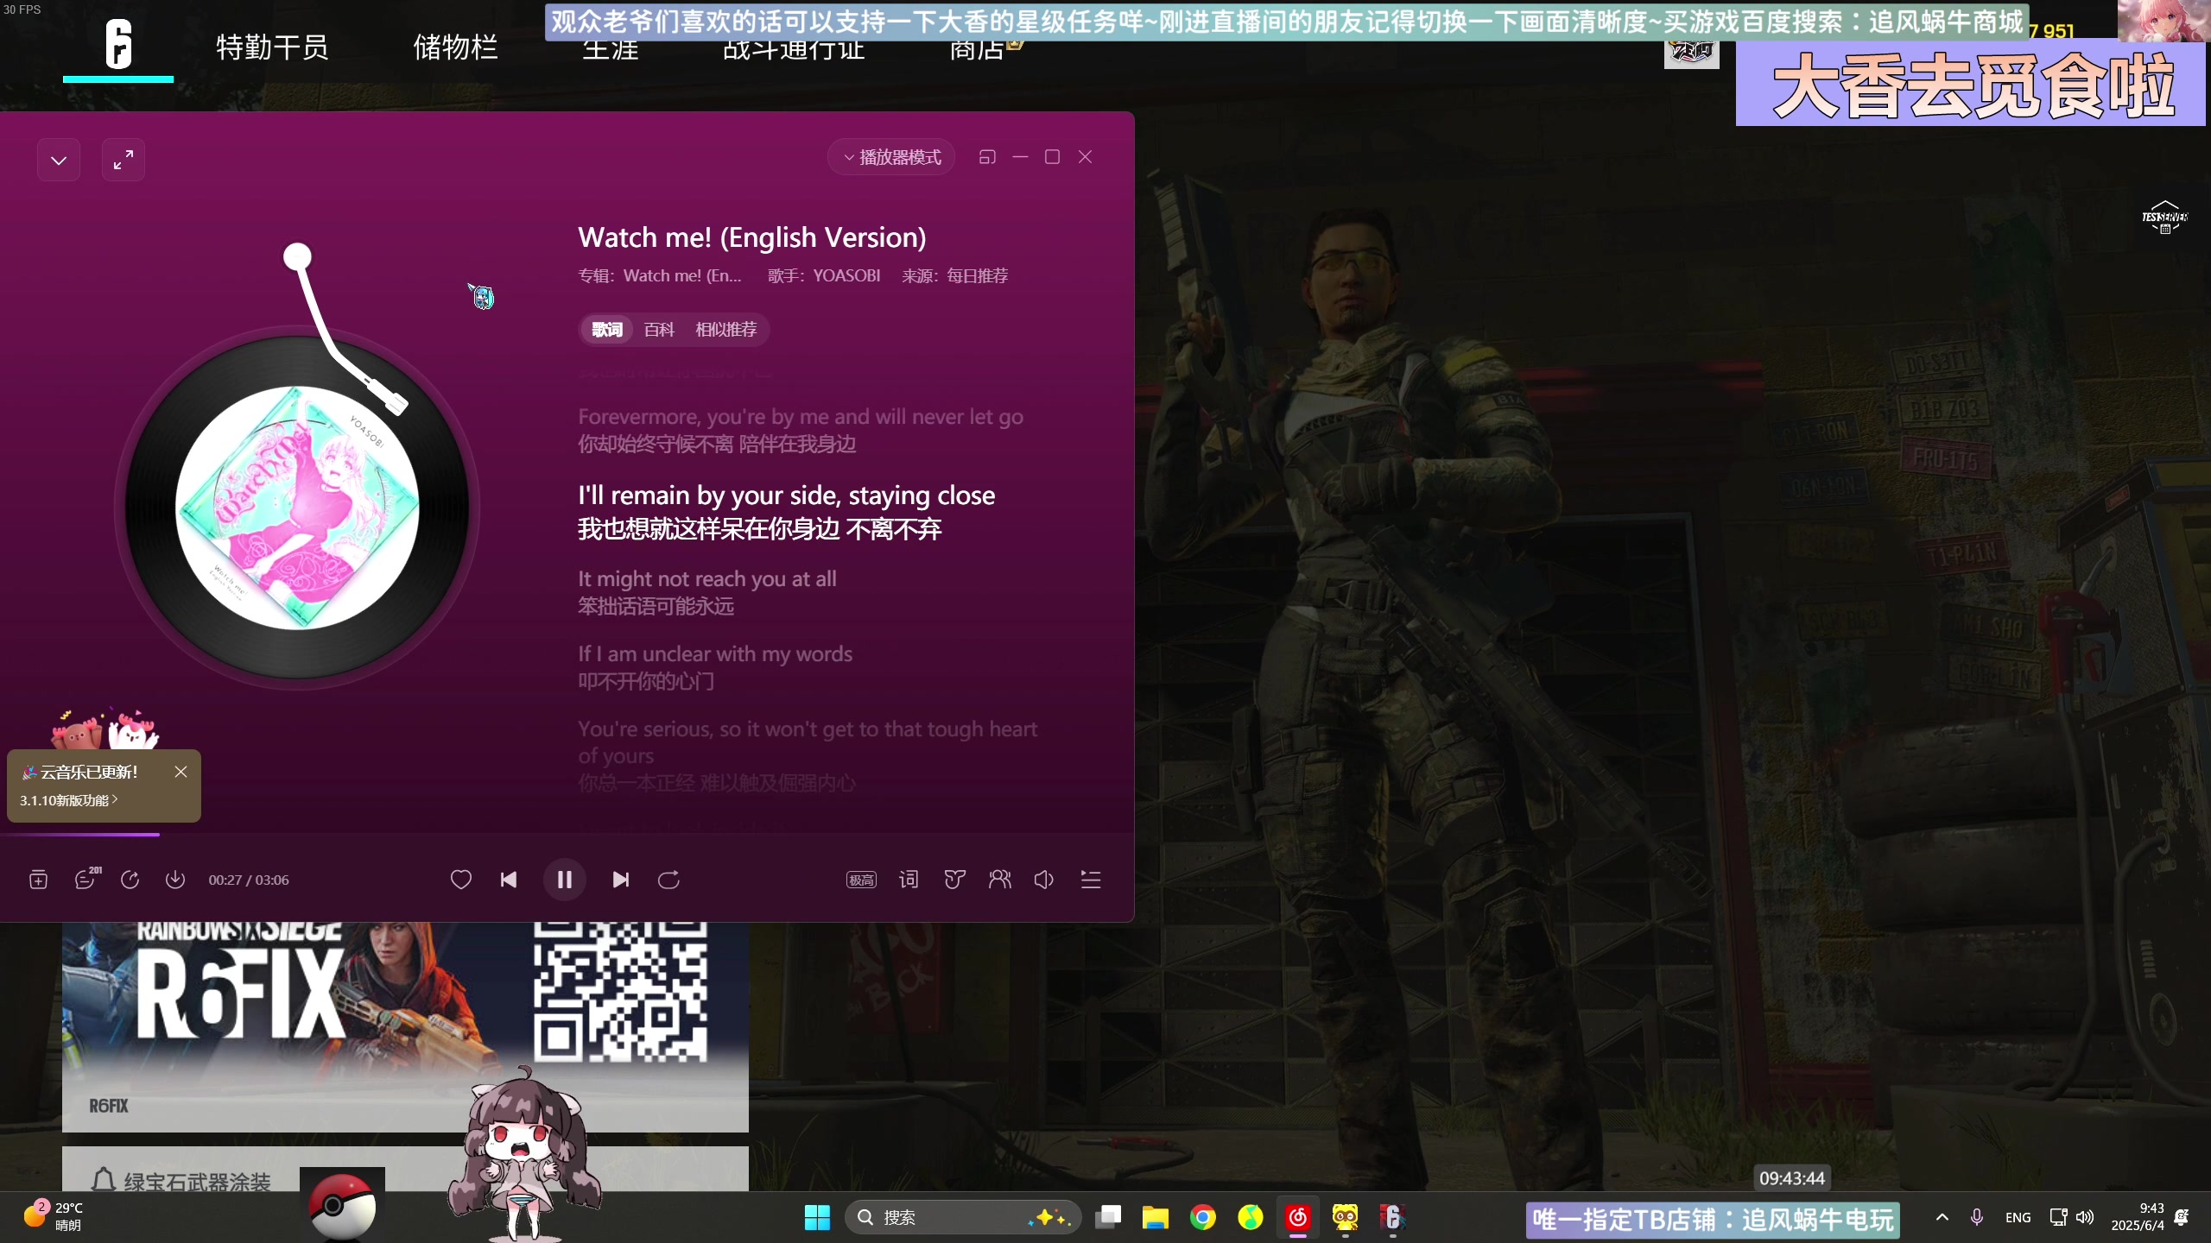Image resolution: width=2211 pixels, height=1243 pixels.
Task: Open 3.1.10新版功能 link
Action: point(68,800)
